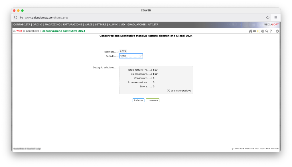Screen dimensions: 292x167
Task: Click the Contabilità breadcrumb link
Action: [x=33, y=31]
